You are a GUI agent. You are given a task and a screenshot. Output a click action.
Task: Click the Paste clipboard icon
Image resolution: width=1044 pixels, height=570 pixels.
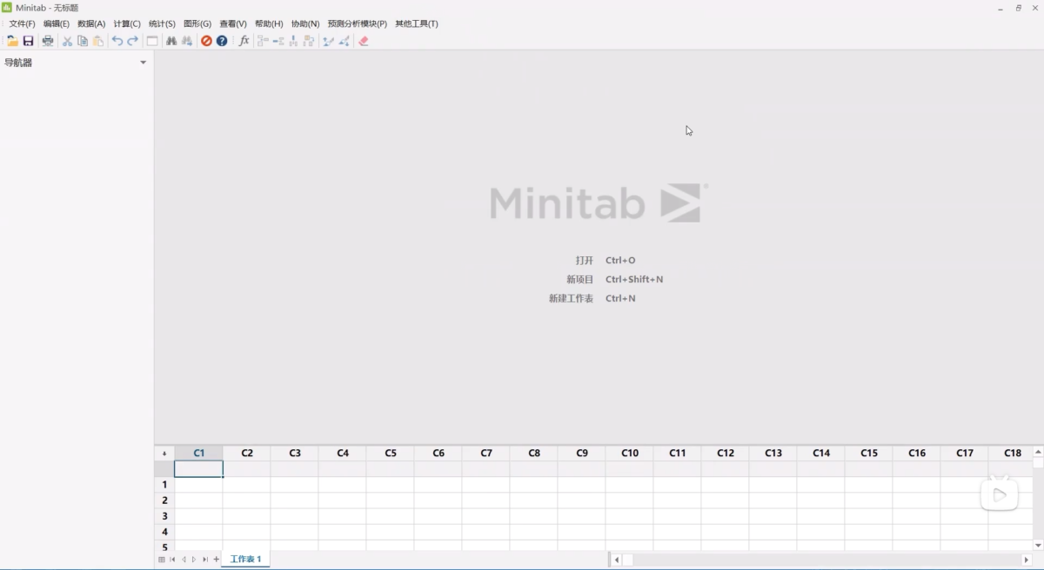coord(98,41)
